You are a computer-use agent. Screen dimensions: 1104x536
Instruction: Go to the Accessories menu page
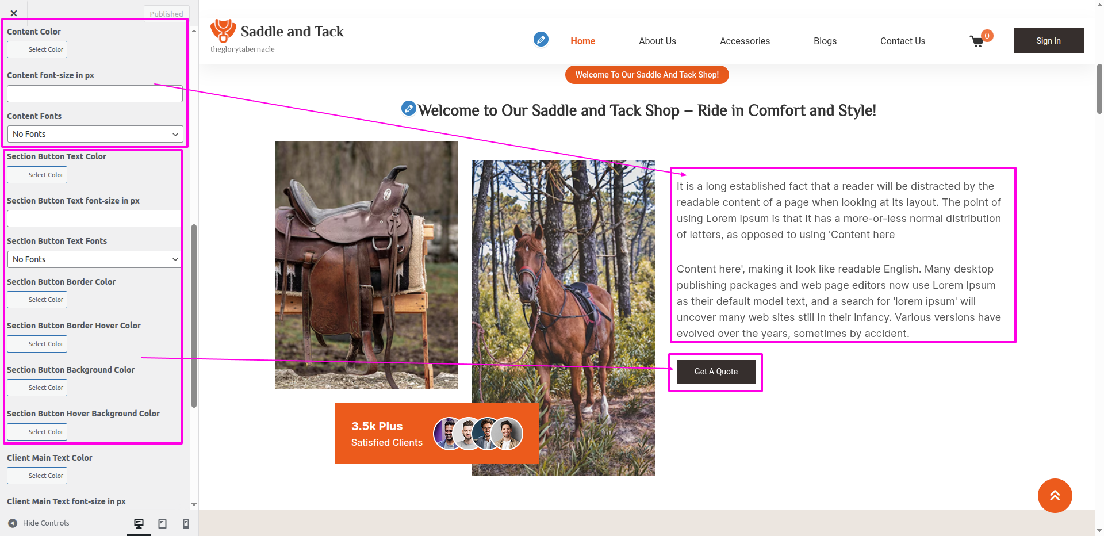click(x=745, y=41)
